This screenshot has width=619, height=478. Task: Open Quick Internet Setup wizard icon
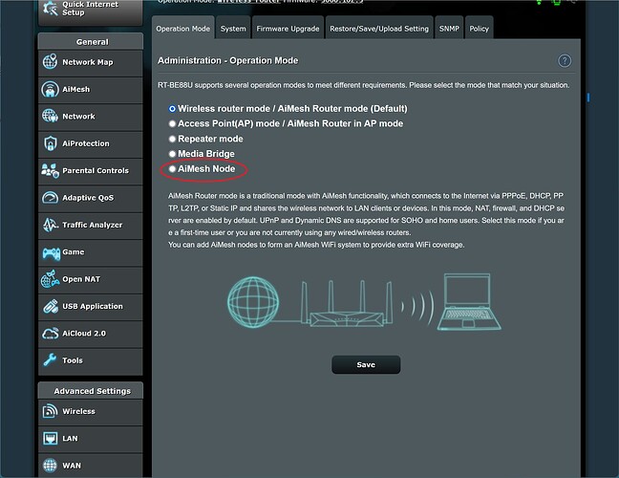point(50,9)
